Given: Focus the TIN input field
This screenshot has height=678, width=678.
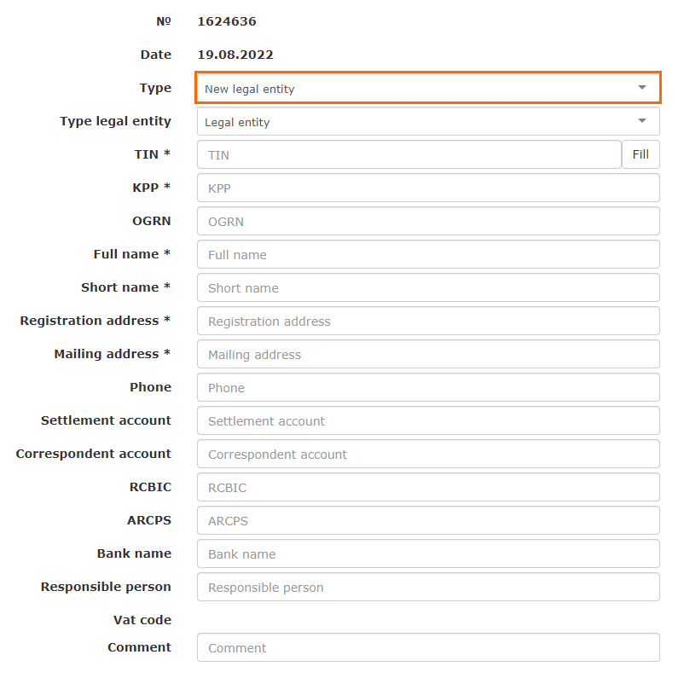Looking at the screenshot, I should point(409,155).
